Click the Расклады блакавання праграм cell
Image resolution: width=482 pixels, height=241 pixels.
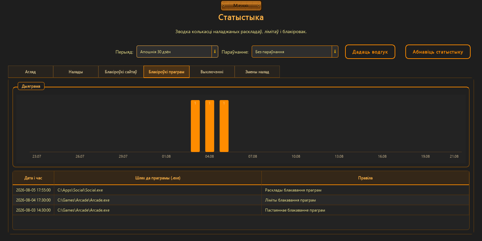point(365,190)
